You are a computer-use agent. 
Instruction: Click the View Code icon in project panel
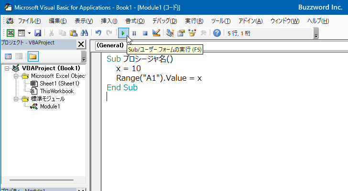point(8,56)
